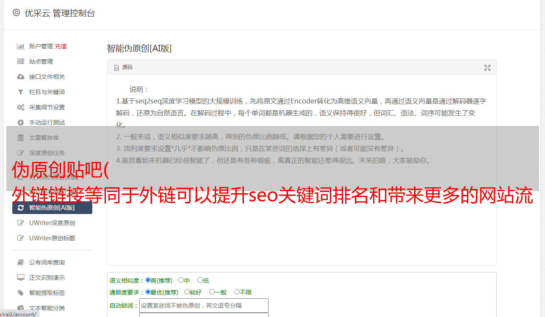Select 较好 for 通顺度要求
Image resolution: width=545 pixels, height=317 pixels.
point(187,292)
